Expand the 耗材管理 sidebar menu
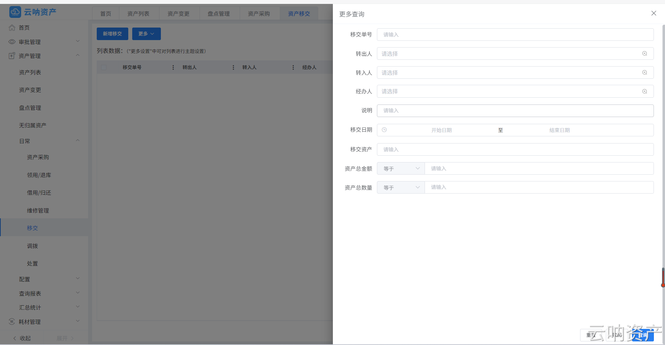This screenshot has height=345, width=665. coord(78,321)
